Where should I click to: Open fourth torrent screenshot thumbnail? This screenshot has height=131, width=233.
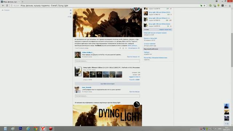(x=106, y=74)
